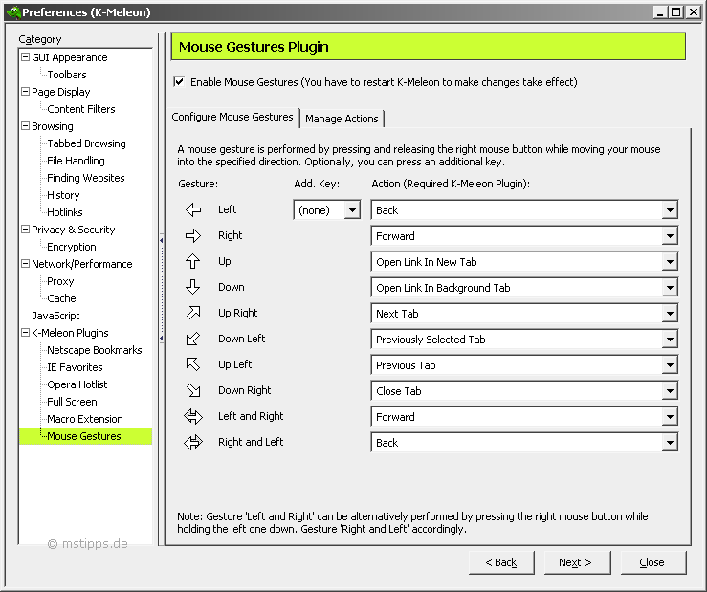
Task: Click the Next > button
Action: 577,562
